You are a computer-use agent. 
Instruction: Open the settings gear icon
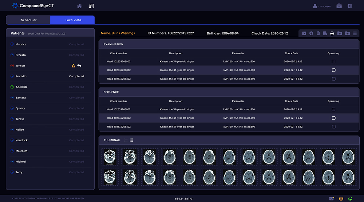click(350, 6)
